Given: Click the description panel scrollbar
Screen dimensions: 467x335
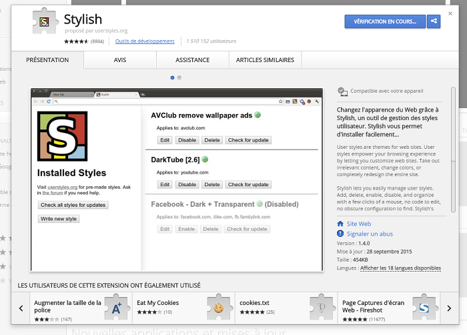Looking at the screenshot, I should pyautogui.click(x=453, y=149).
